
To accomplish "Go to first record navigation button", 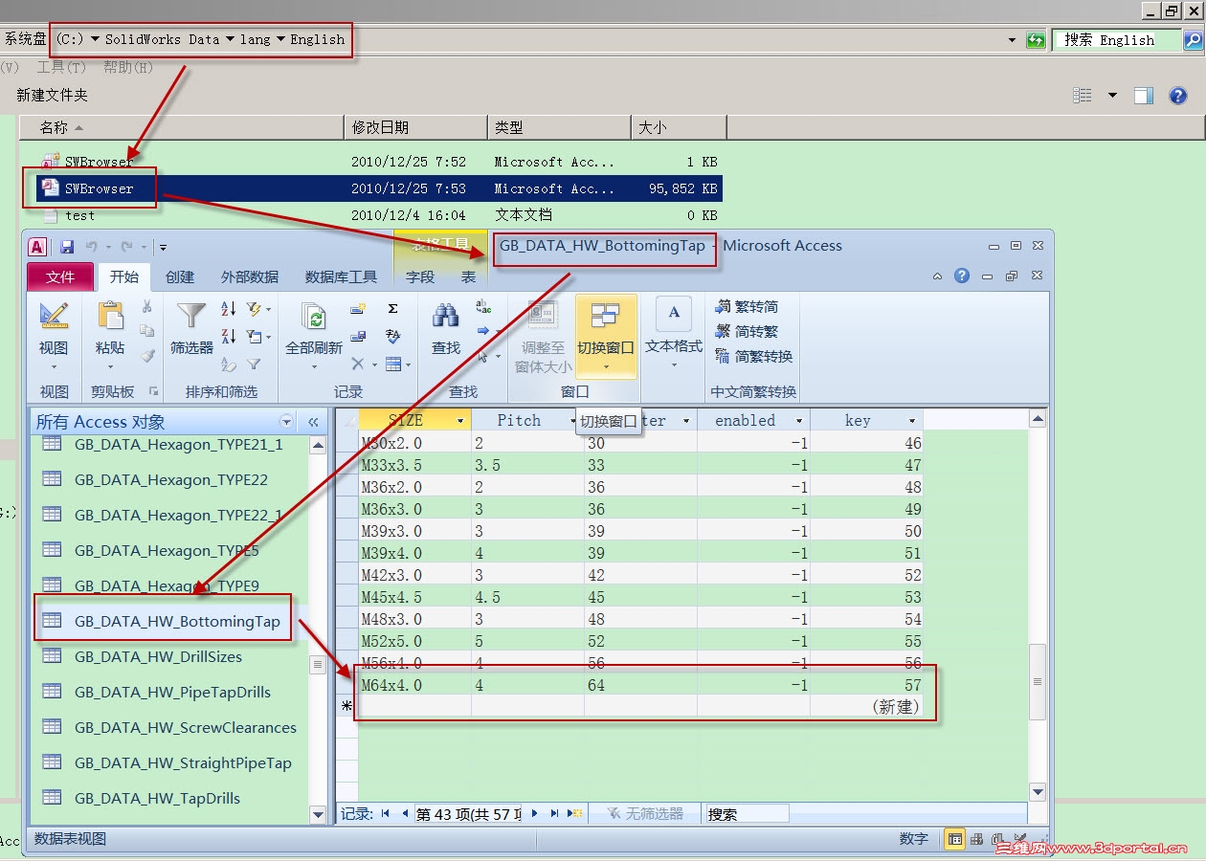I will coord(386,814).
